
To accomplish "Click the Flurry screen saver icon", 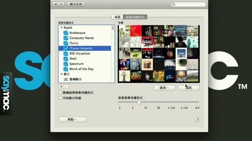I will 66,43.
